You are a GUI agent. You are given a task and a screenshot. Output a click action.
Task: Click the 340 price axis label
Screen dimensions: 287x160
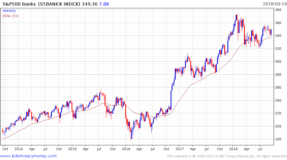(x=278, y=36)
